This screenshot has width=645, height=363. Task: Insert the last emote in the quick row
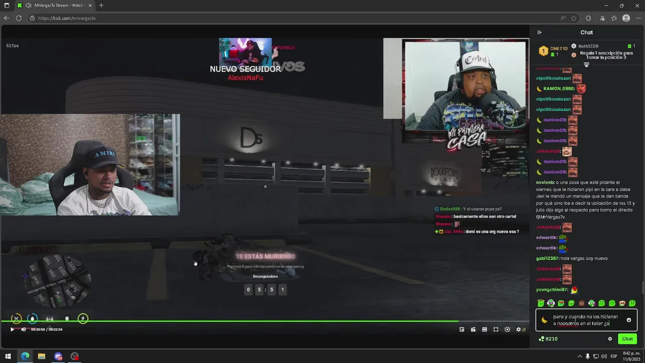(632, 303)
